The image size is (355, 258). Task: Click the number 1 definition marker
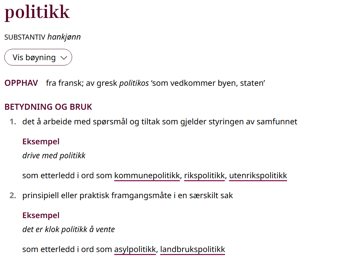(13, 122)
